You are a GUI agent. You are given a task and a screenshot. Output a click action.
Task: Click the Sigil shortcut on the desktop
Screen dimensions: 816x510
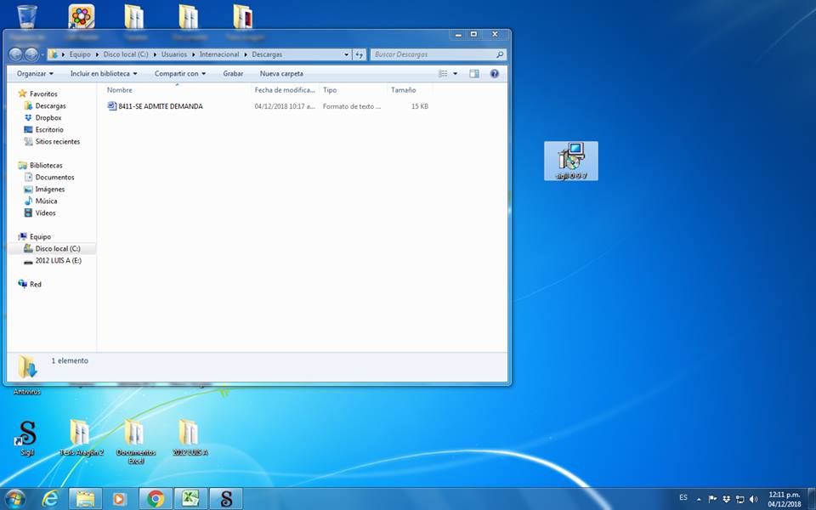click(27, 435)
